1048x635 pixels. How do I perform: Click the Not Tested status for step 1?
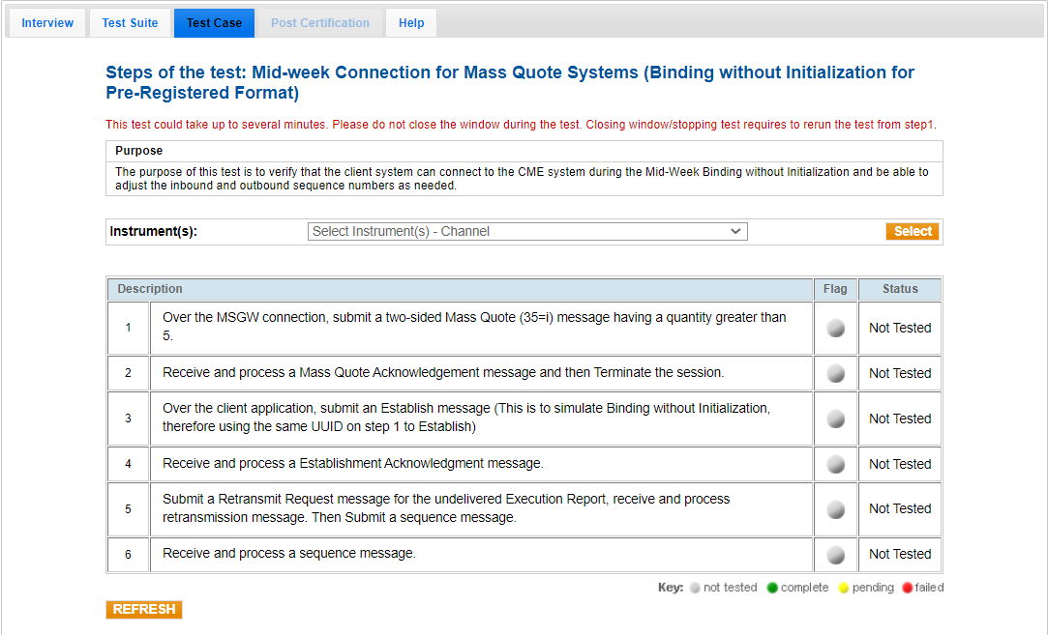tap(899, 329)
